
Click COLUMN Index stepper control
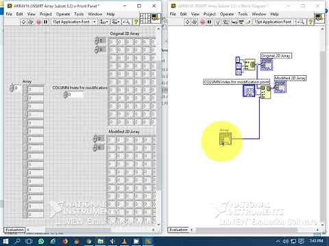[x=65, y=94]
